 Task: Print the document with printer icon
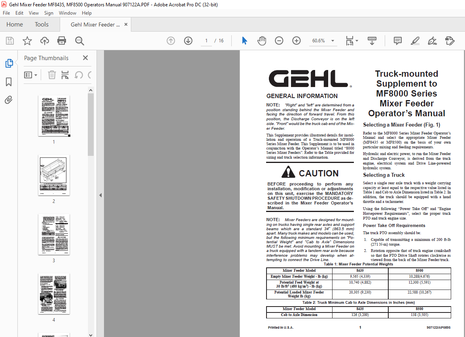[x=62, y=41]
